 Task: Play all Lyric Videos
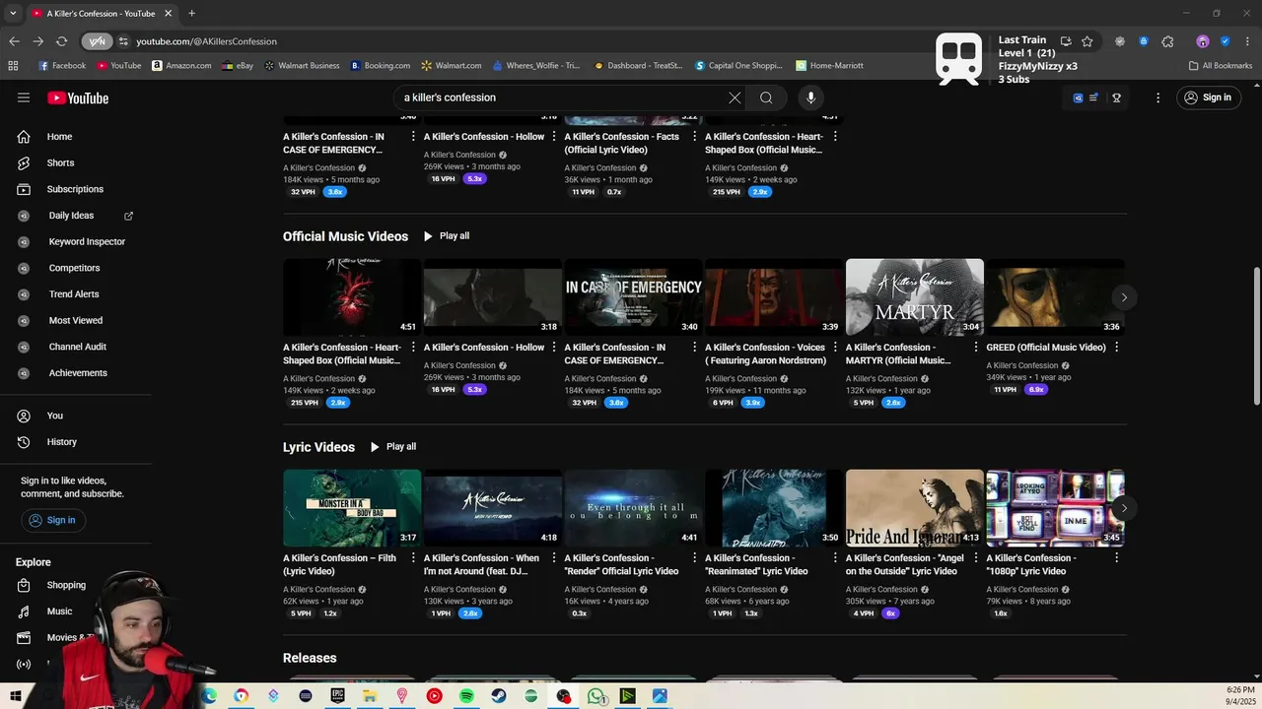pyautogui.click(x=393, y=447)
